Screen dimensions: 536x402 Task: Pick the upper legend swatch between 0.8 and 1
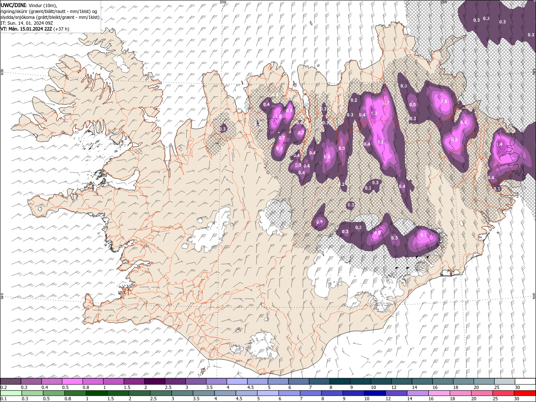pyautogui.click(x=93, y=381)
